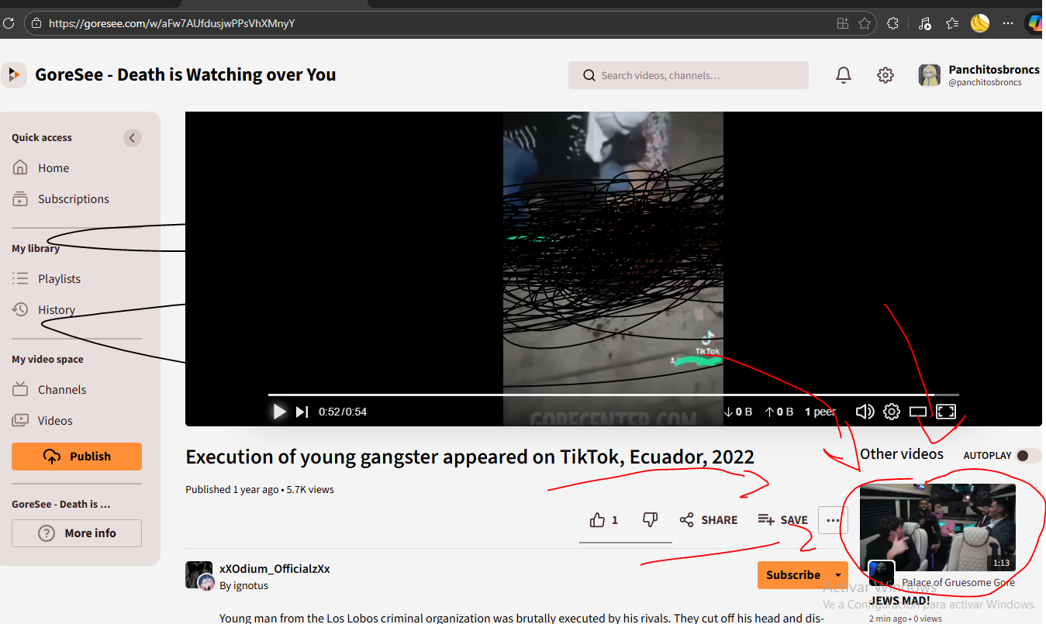Open the notifications bell
The image size is (1046, 624).
click(844, 75)
